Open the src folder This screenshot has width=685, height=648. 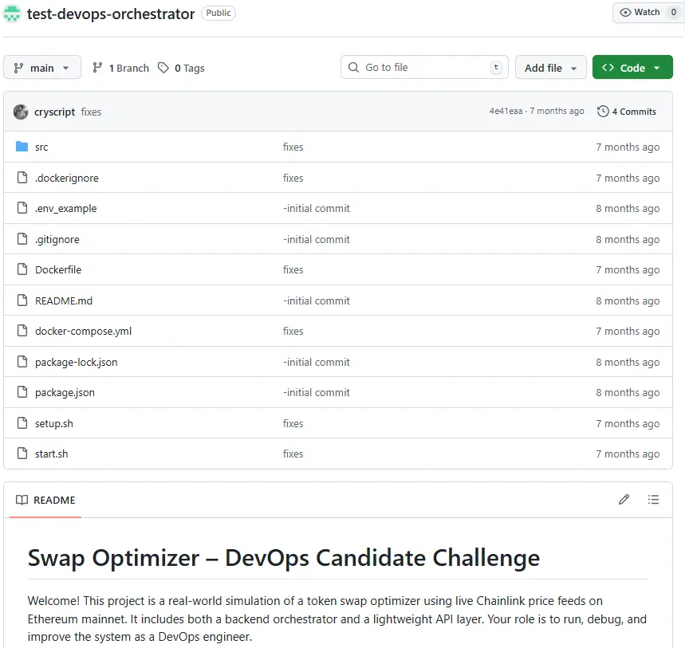click(x=41, y=147)
